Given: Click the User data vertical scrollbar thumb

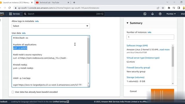Looking at the screenshot, I should coord(88,51).
